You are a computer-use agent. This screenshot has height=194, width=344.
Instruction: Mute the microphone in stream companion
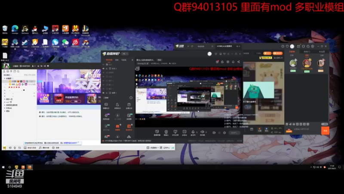pos(193,132)
